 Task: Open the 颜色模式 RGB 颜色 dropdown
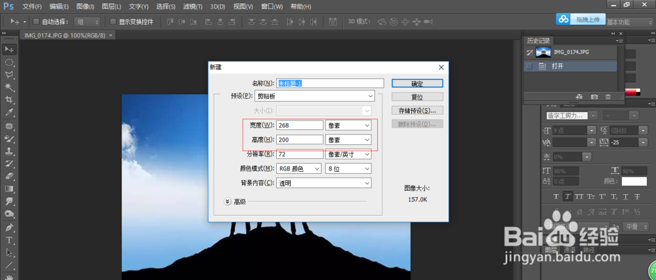point(298,169)
